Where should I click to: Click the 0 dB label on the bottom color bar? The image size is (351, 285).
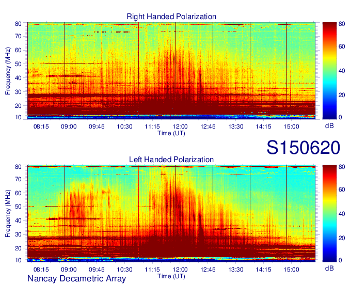tap(340, 260)
